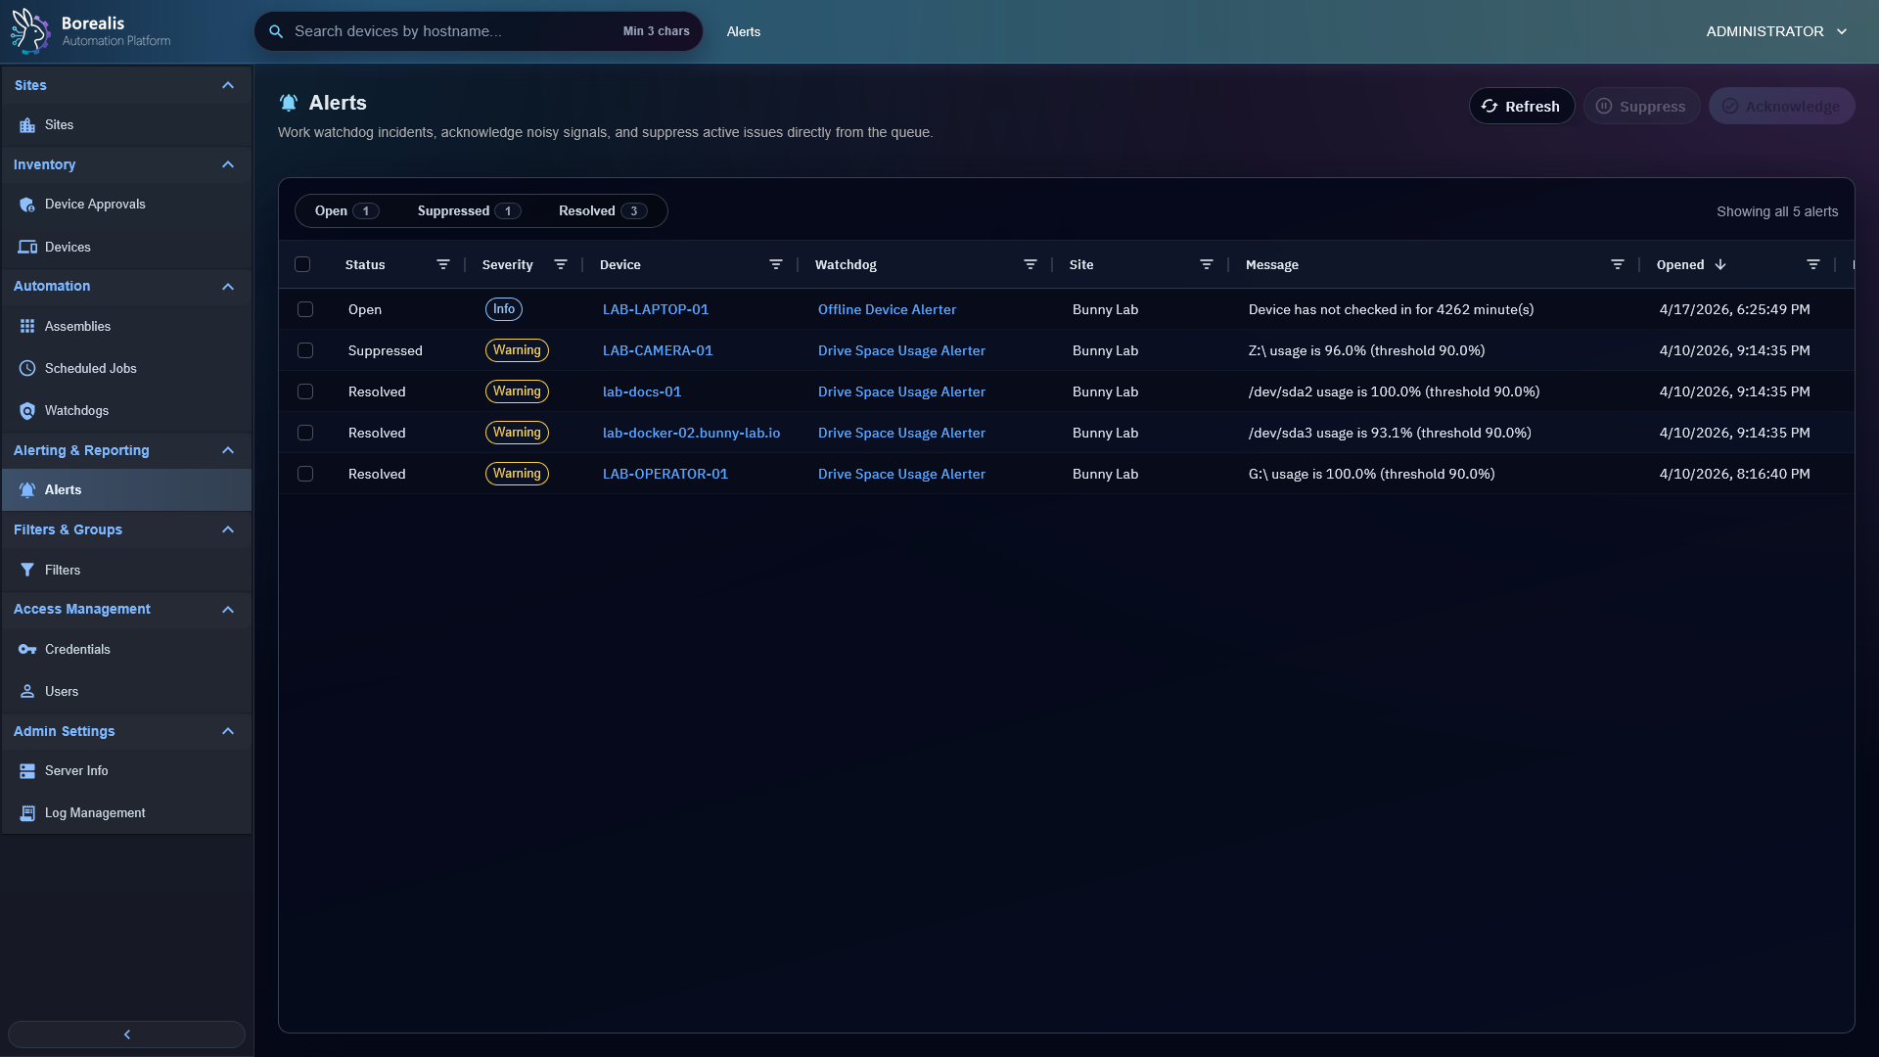Check the lab-docker-02 alert row checkbox
The width and height of the screenshot is (1879, 1057).
305,433
